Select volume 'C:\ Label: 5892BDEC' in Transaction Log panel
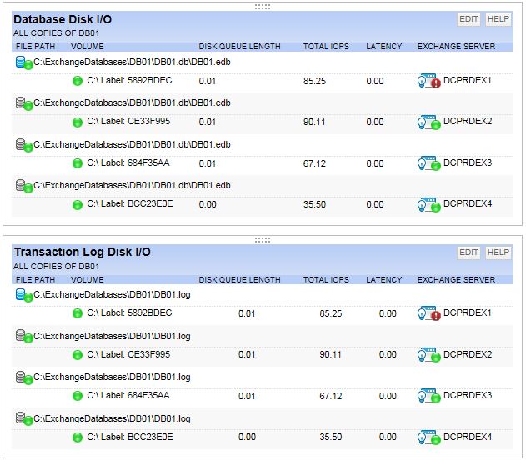 tap(129, 313)
